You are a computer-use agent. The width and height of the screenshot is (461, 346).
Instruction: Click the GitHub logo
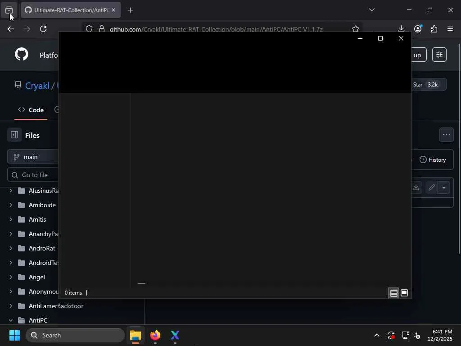pos(22,55)
